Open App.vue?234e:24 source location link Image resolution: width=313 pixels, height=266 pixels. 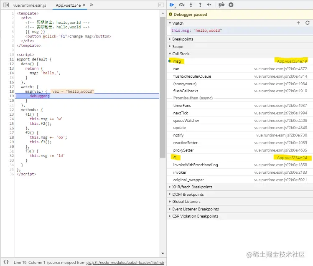(292, 158)
